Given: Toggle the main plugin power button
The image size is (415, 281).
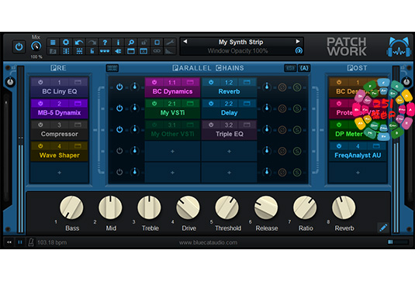Looking at the screenshot, I should (x=19, y=46).
